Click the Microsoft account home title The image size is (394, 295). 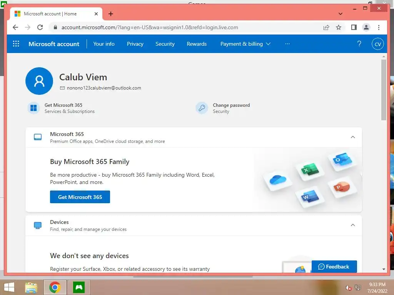[x=54, y=44]
